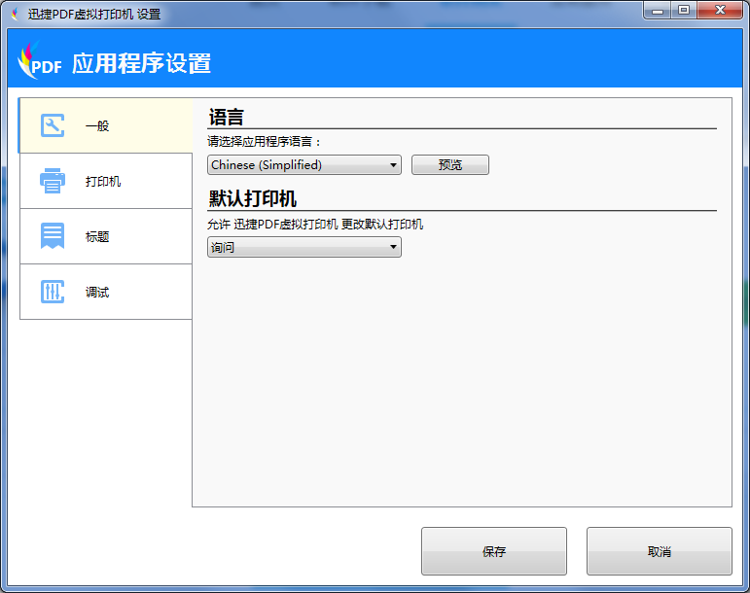This screenshot has width=750, height=593.
Task: Click the window title 迅捷PDF虚拟打印机 设置
Action: pos(94,15)
